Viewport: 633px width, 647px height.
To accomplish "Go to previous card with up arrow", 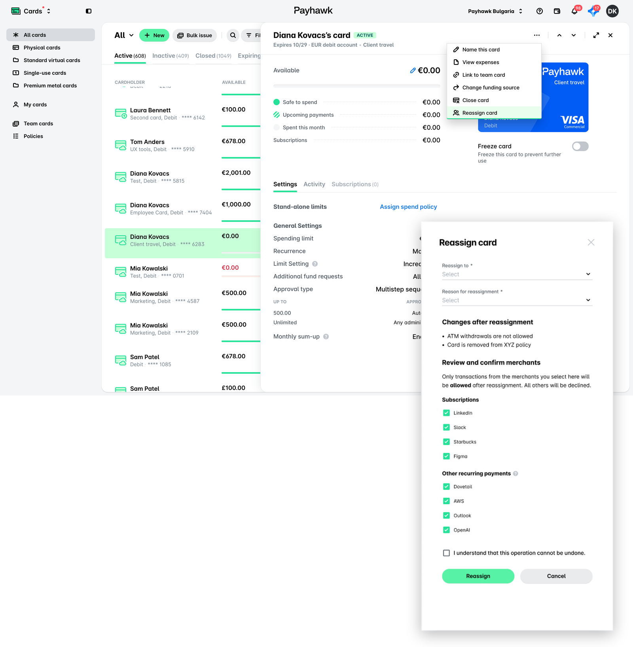I will (559, 35).
